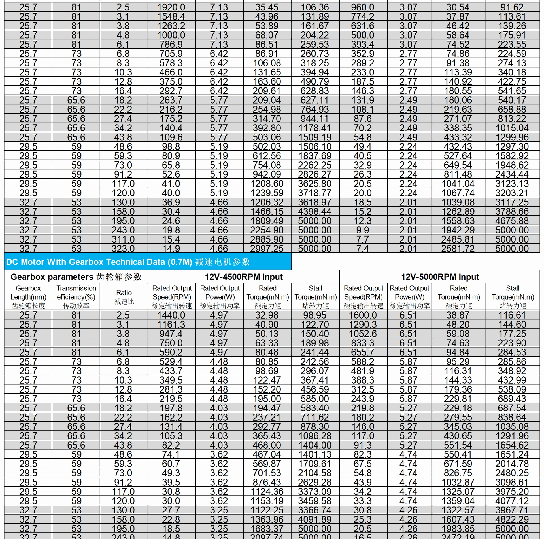Click the cell reading 1161.3
Image resolution: width=544 pixels, height=539 pixels.
(x=171, y=325)
